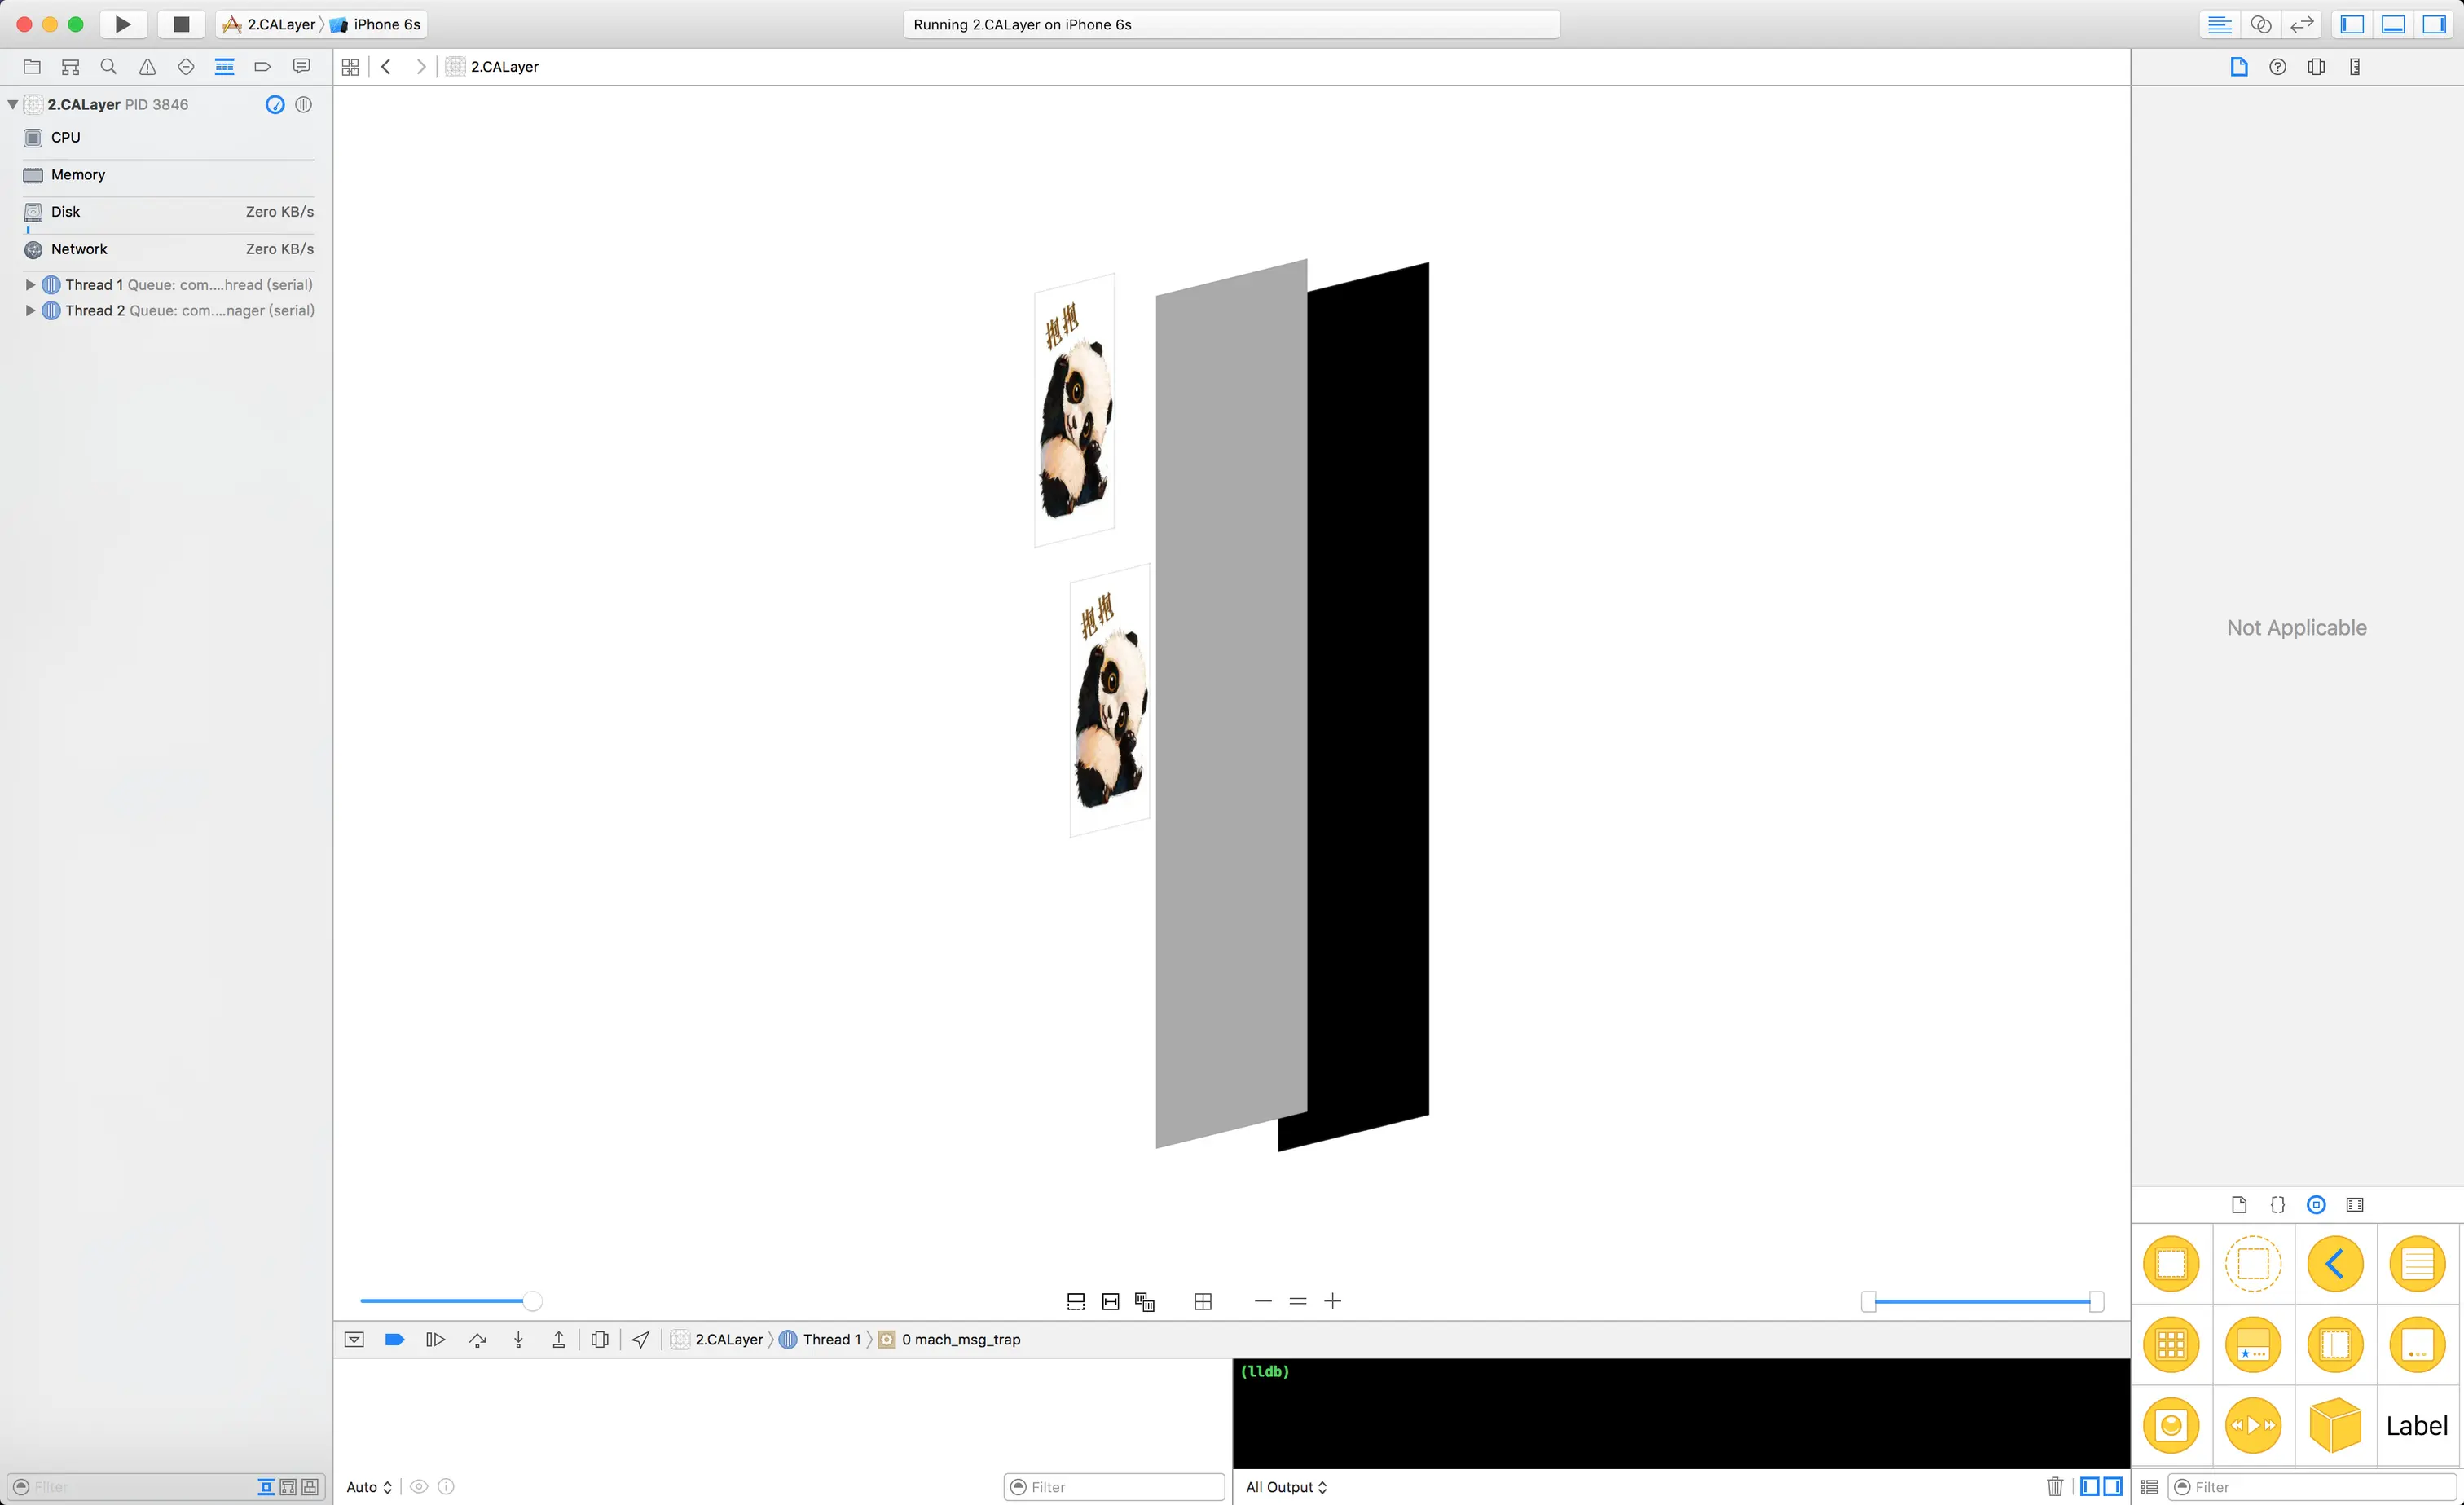2464x1505 pixels.
Task: Zoom in the view hierarchy plus
Action: tap(1332, 1301)
